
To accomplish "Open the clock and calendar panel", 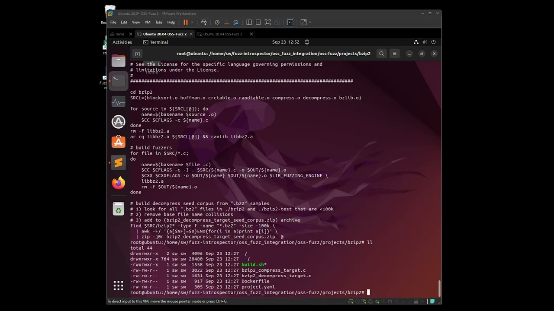I will [x=286, y=42].
